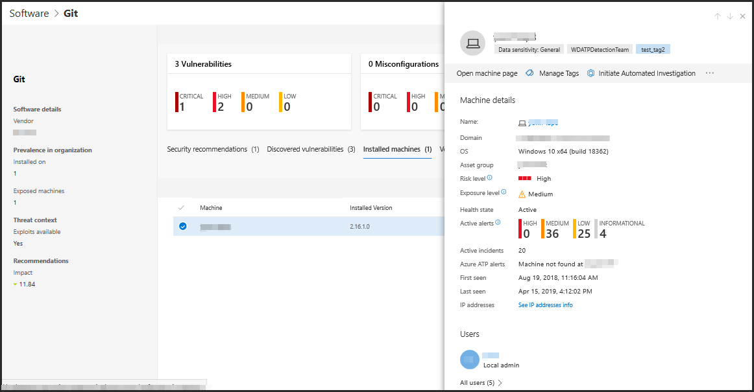The height and width of the screenshot is (392, 754).
Task: Switch to the Discovered vulnerabilities tab
Action: (311, 149)
